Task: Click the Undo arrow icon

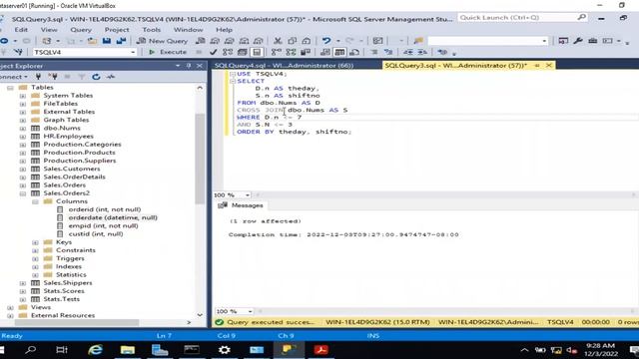Action: click(326, 41)
